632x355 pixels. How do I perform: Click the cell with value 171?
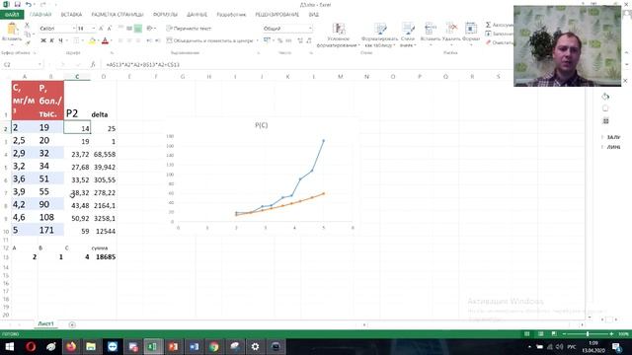50,230
